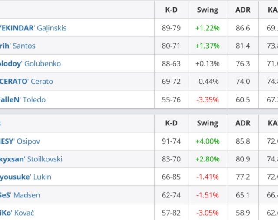The height and width of the screenshot is (220, 278).
Task: Sort top table by Swing column header
Action: click(x=207, y=9)
